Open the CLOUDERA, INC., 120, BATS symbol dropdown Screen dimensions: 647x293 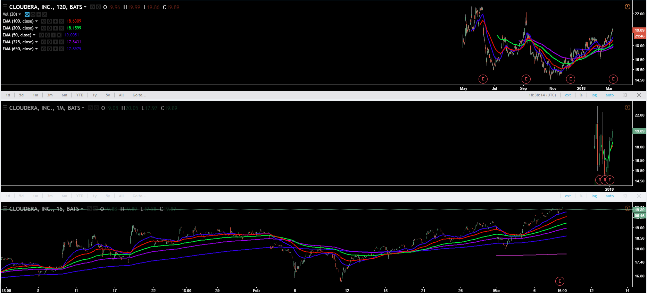tap(85, 7)
